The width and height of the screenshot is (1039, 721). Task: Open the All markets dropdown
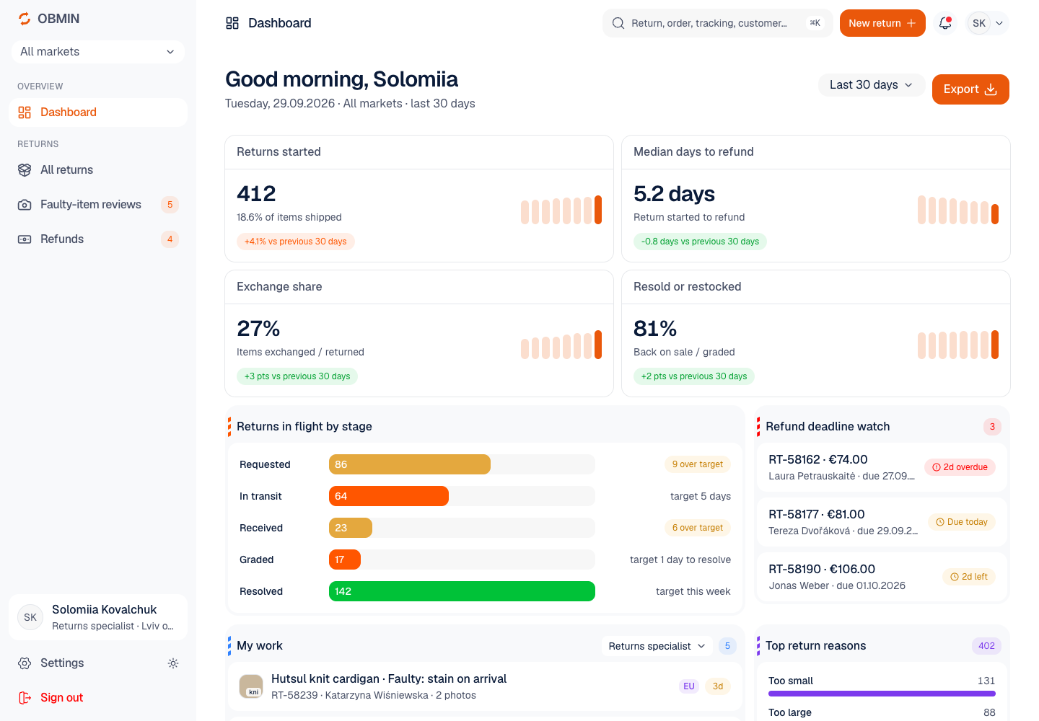click(x=98, y=52)
